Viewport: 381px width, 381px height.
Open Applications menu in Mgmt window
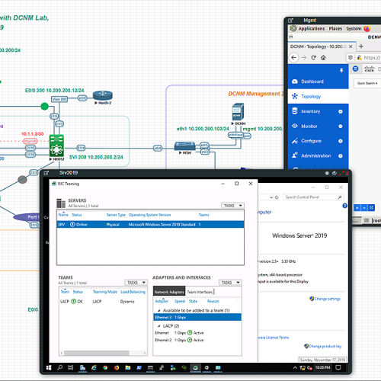pos(312,29)
